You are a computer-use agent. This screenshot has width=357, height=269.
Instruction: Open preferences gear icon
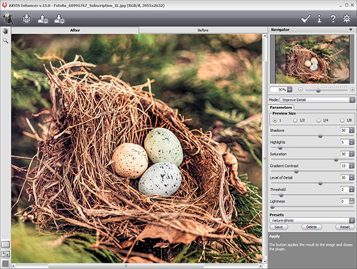click(347, 18)
